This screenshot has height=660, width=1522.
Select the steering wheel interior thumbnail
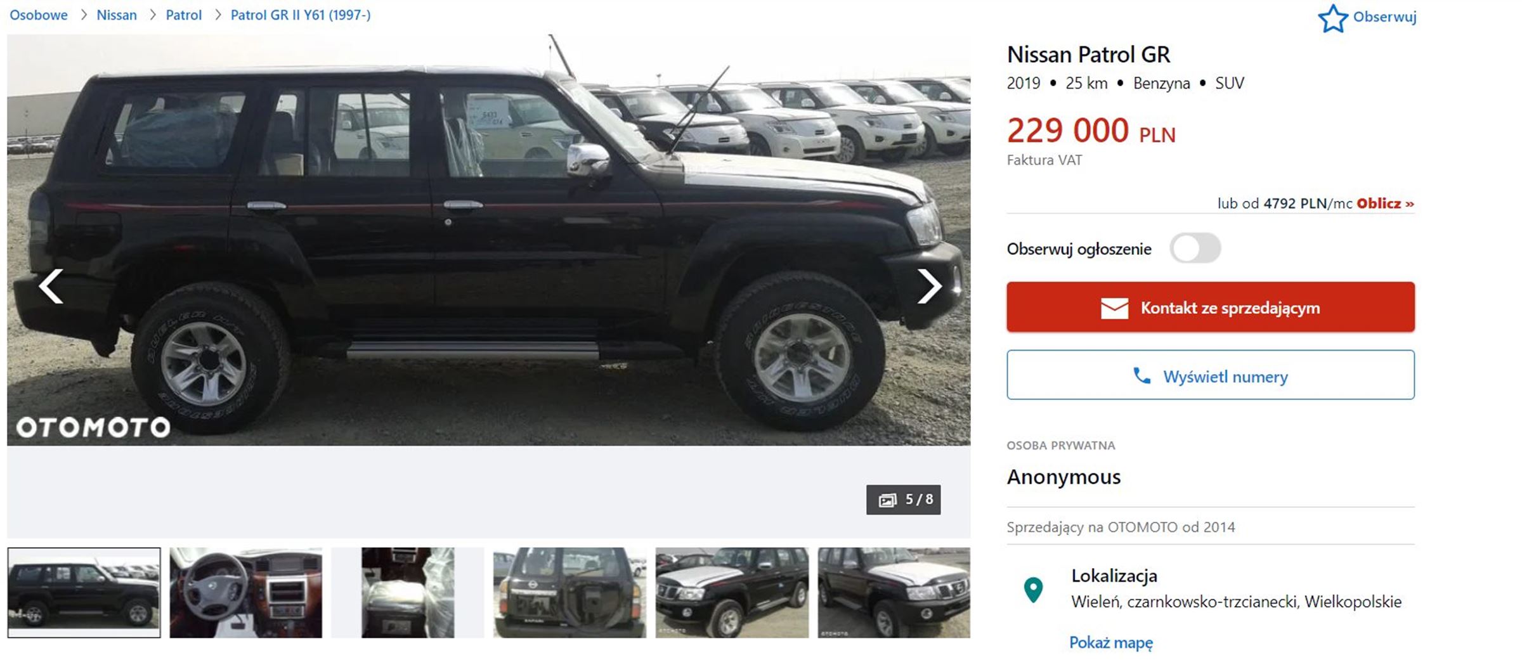(246, 593)
